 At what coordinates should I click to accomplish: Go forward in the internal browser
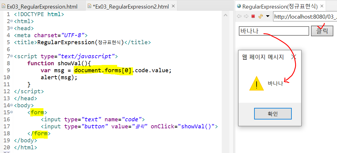[x=246, y=16]
